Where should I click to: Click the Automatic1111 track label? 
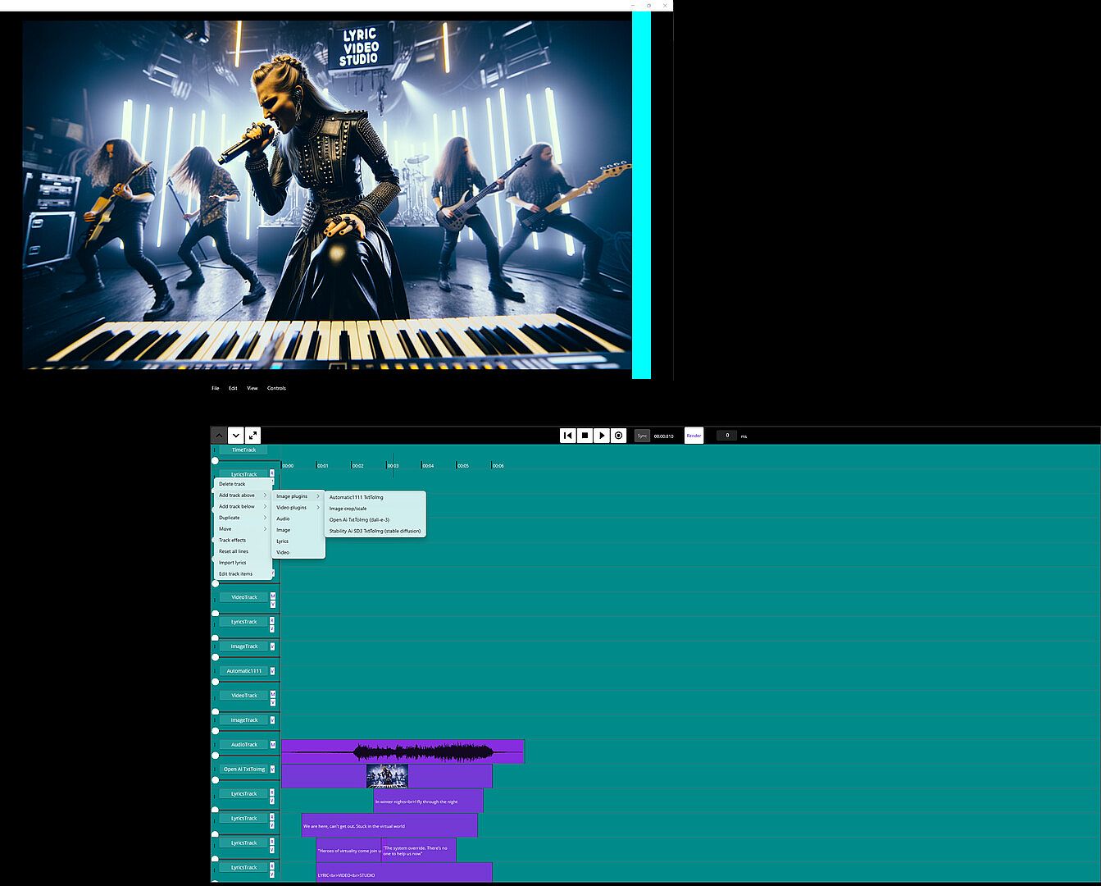tap(243, 671)
